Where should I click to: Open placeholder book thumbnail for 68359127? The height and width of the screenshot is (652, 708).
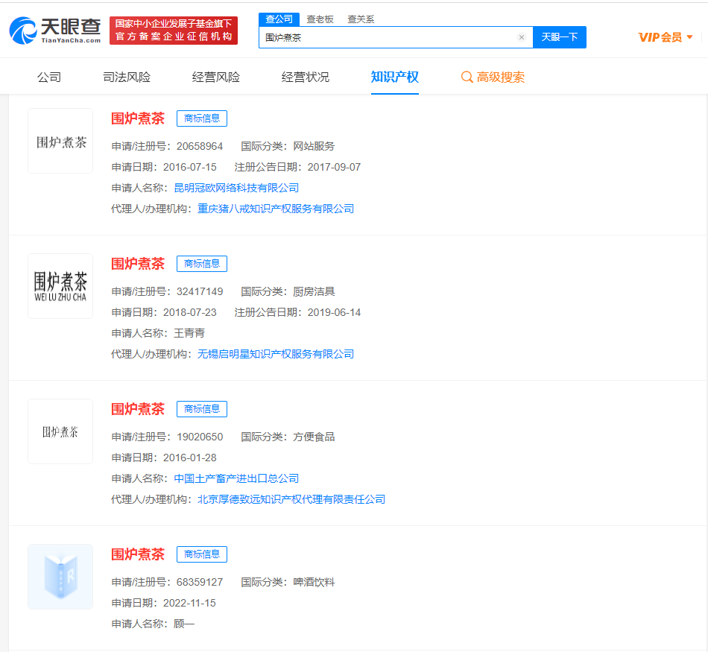tap(60, 577)
